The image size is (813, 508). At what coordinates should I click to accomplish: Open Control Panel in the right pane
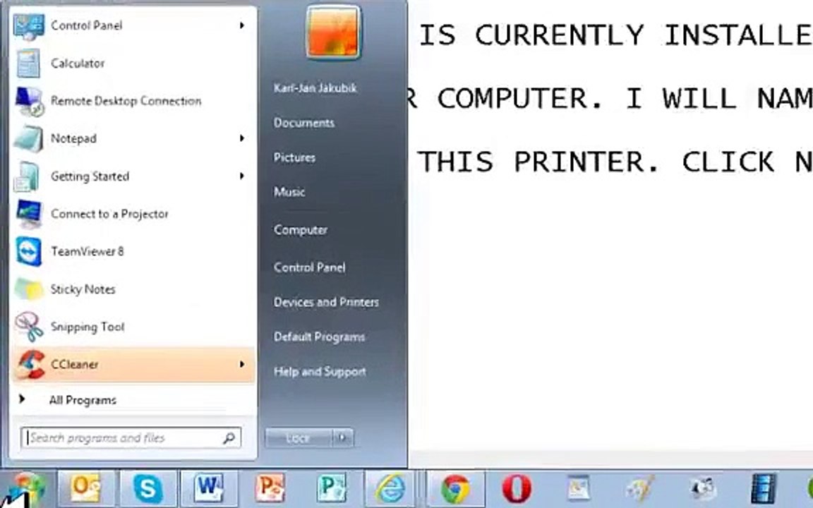pos(310,267)
